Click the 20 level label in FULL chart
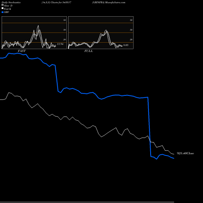The height and width of the screenshot is (203, 203). coord(131,39)
